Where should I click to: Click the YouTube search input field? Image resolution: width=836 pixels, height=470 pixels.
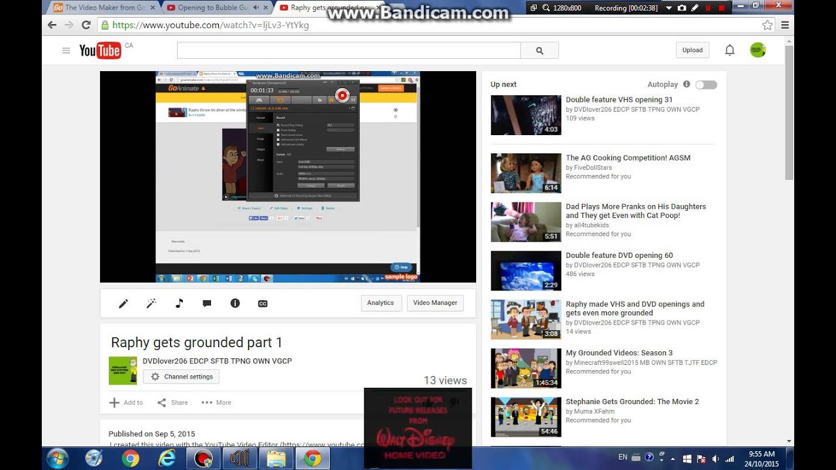coord(349,50)
